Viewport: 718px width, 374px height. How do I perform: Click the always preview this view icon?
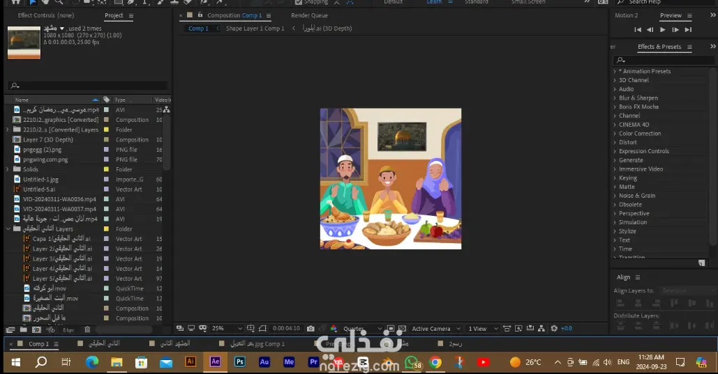pos(180,328)
